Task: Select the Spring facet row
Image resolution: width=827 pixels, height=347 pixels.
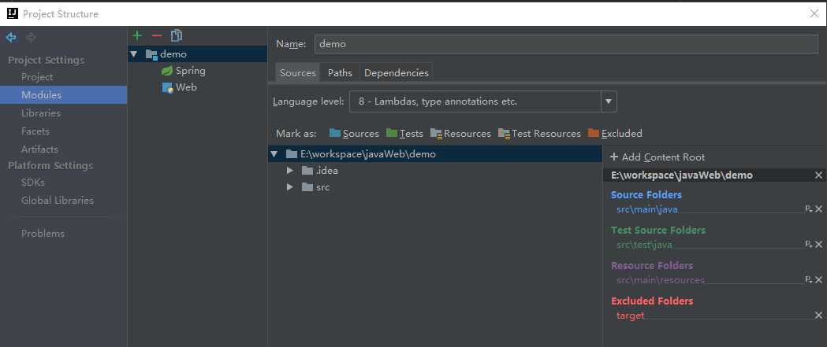Action: click(x=197, y=71)
